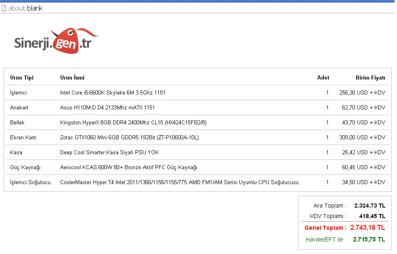Click the green Havale/EFT ile label
The width and height of the screenshot is (397, 254).
click(x=326, y=239)
